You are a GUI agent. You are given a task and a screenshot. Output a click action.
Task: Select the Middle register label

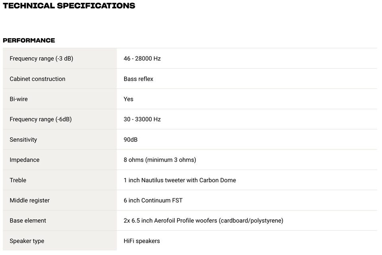click(x=29, y=200)
